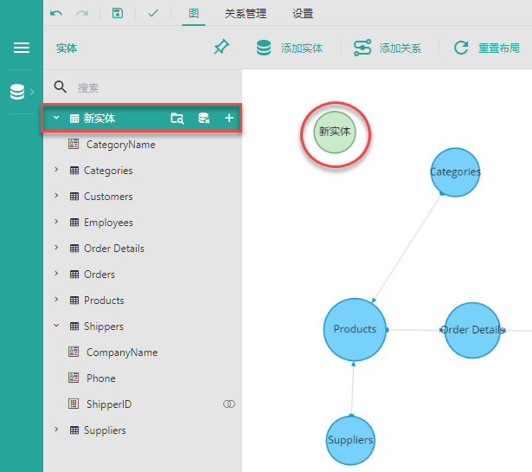The image size is (532, 472).
Task: Click the link icon beside ShipperID
Action: tap(229, 404)
